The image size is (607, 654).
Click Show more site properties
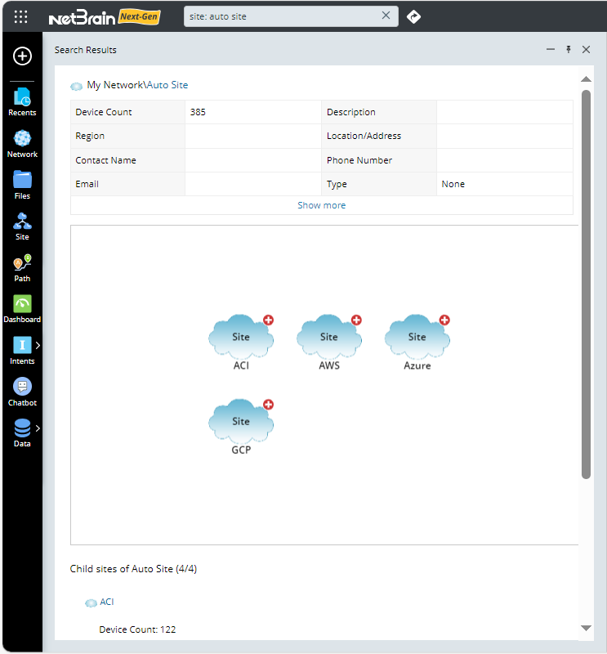pyautogui.click(x=321, y=205)
